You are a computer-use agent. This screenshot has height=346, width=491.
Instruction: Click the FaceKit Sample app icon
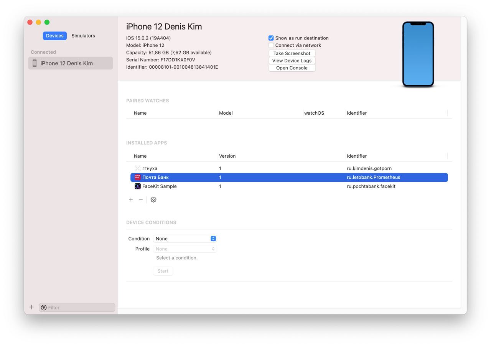pos(137,186)
